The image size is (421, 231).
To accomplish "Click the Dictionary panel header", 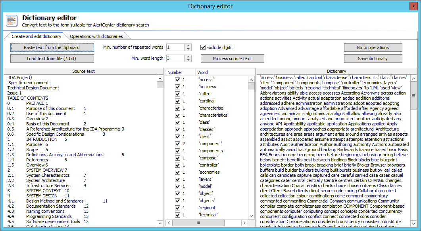I will pos(336,71).
